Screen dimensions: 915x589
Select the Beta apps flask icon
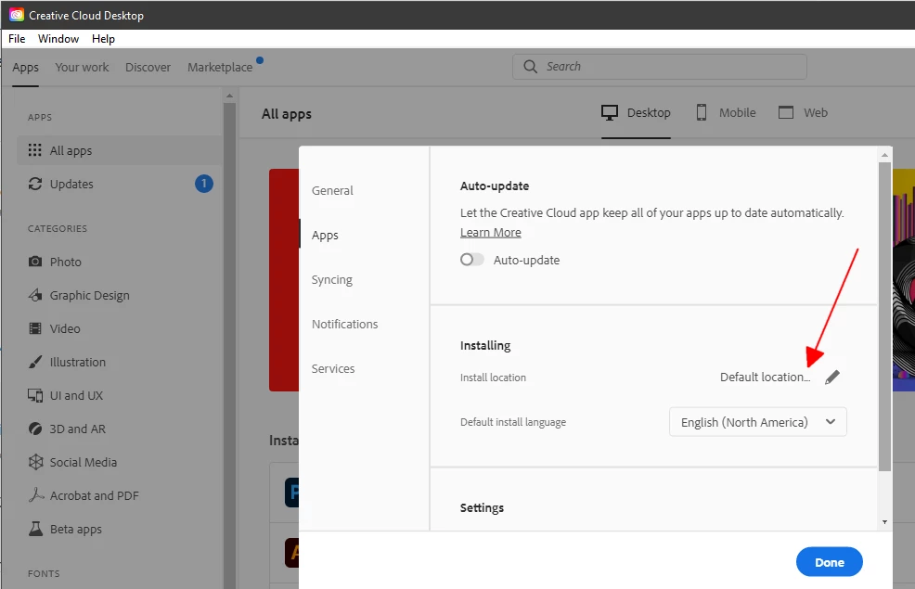[35, 529]
